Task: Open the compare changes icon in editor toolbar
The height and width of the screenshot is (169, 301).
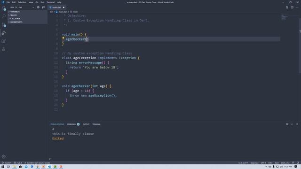Action: pyautogui.click(x=287, y=8)
